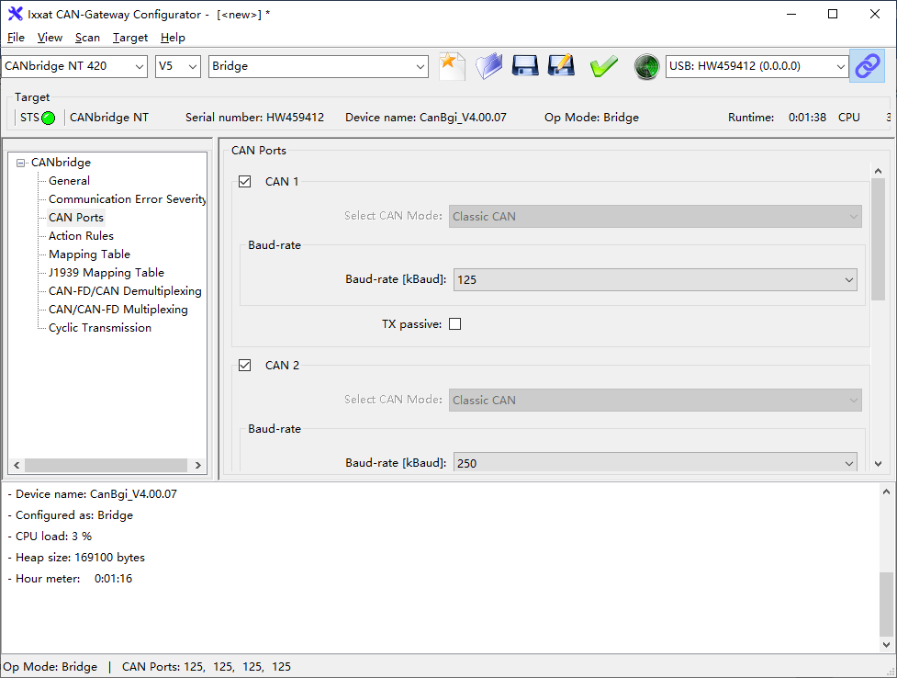Open the Target menu

129,38
